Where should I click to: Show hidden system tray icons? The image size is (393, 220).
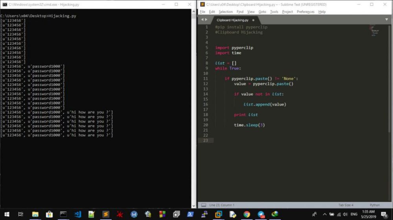point(325,214)
